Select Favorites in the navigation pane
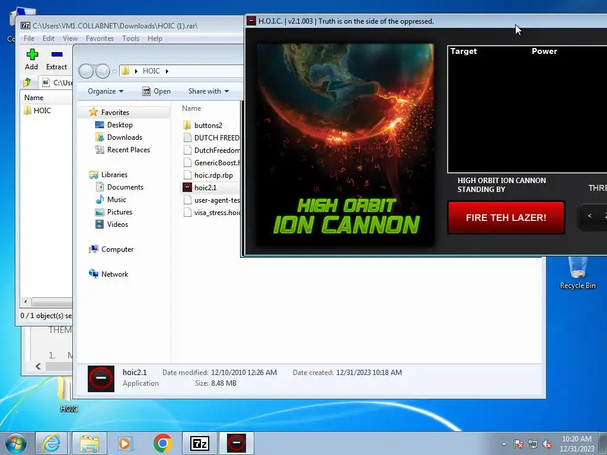The width and height of the screenshot is (607, 455). pos(115,112)
